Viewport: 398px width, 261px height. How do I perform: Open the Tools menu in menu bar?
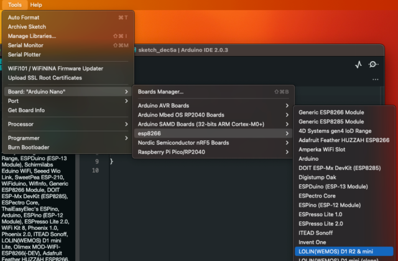[15, 5]
